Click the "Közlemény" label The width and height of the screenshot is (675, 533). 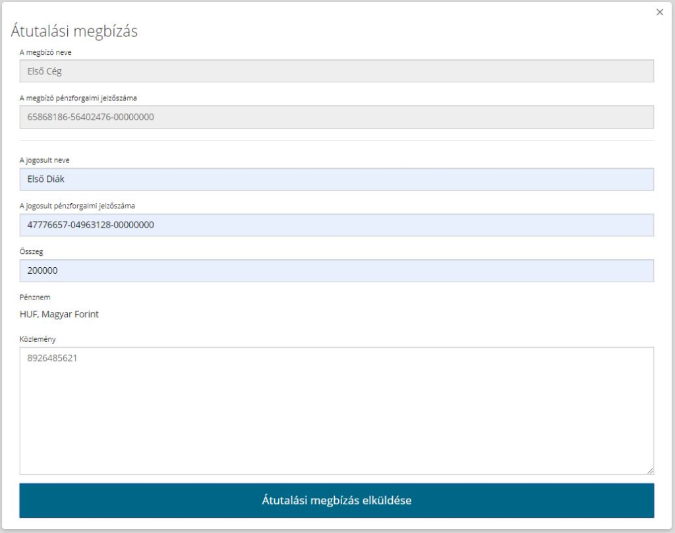click(37, 339)
